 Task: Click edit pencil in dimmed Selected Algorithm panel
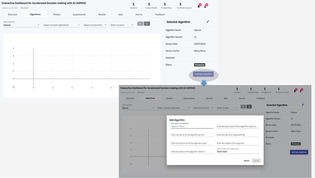pyautogui.click(x=303, y=105)
